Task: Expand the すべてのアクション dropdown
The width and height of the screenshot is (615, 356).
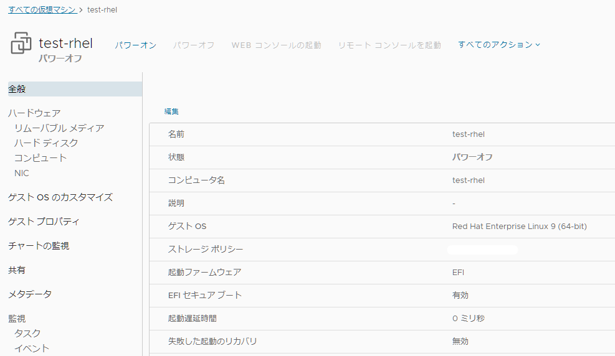Action: point(499,45)
